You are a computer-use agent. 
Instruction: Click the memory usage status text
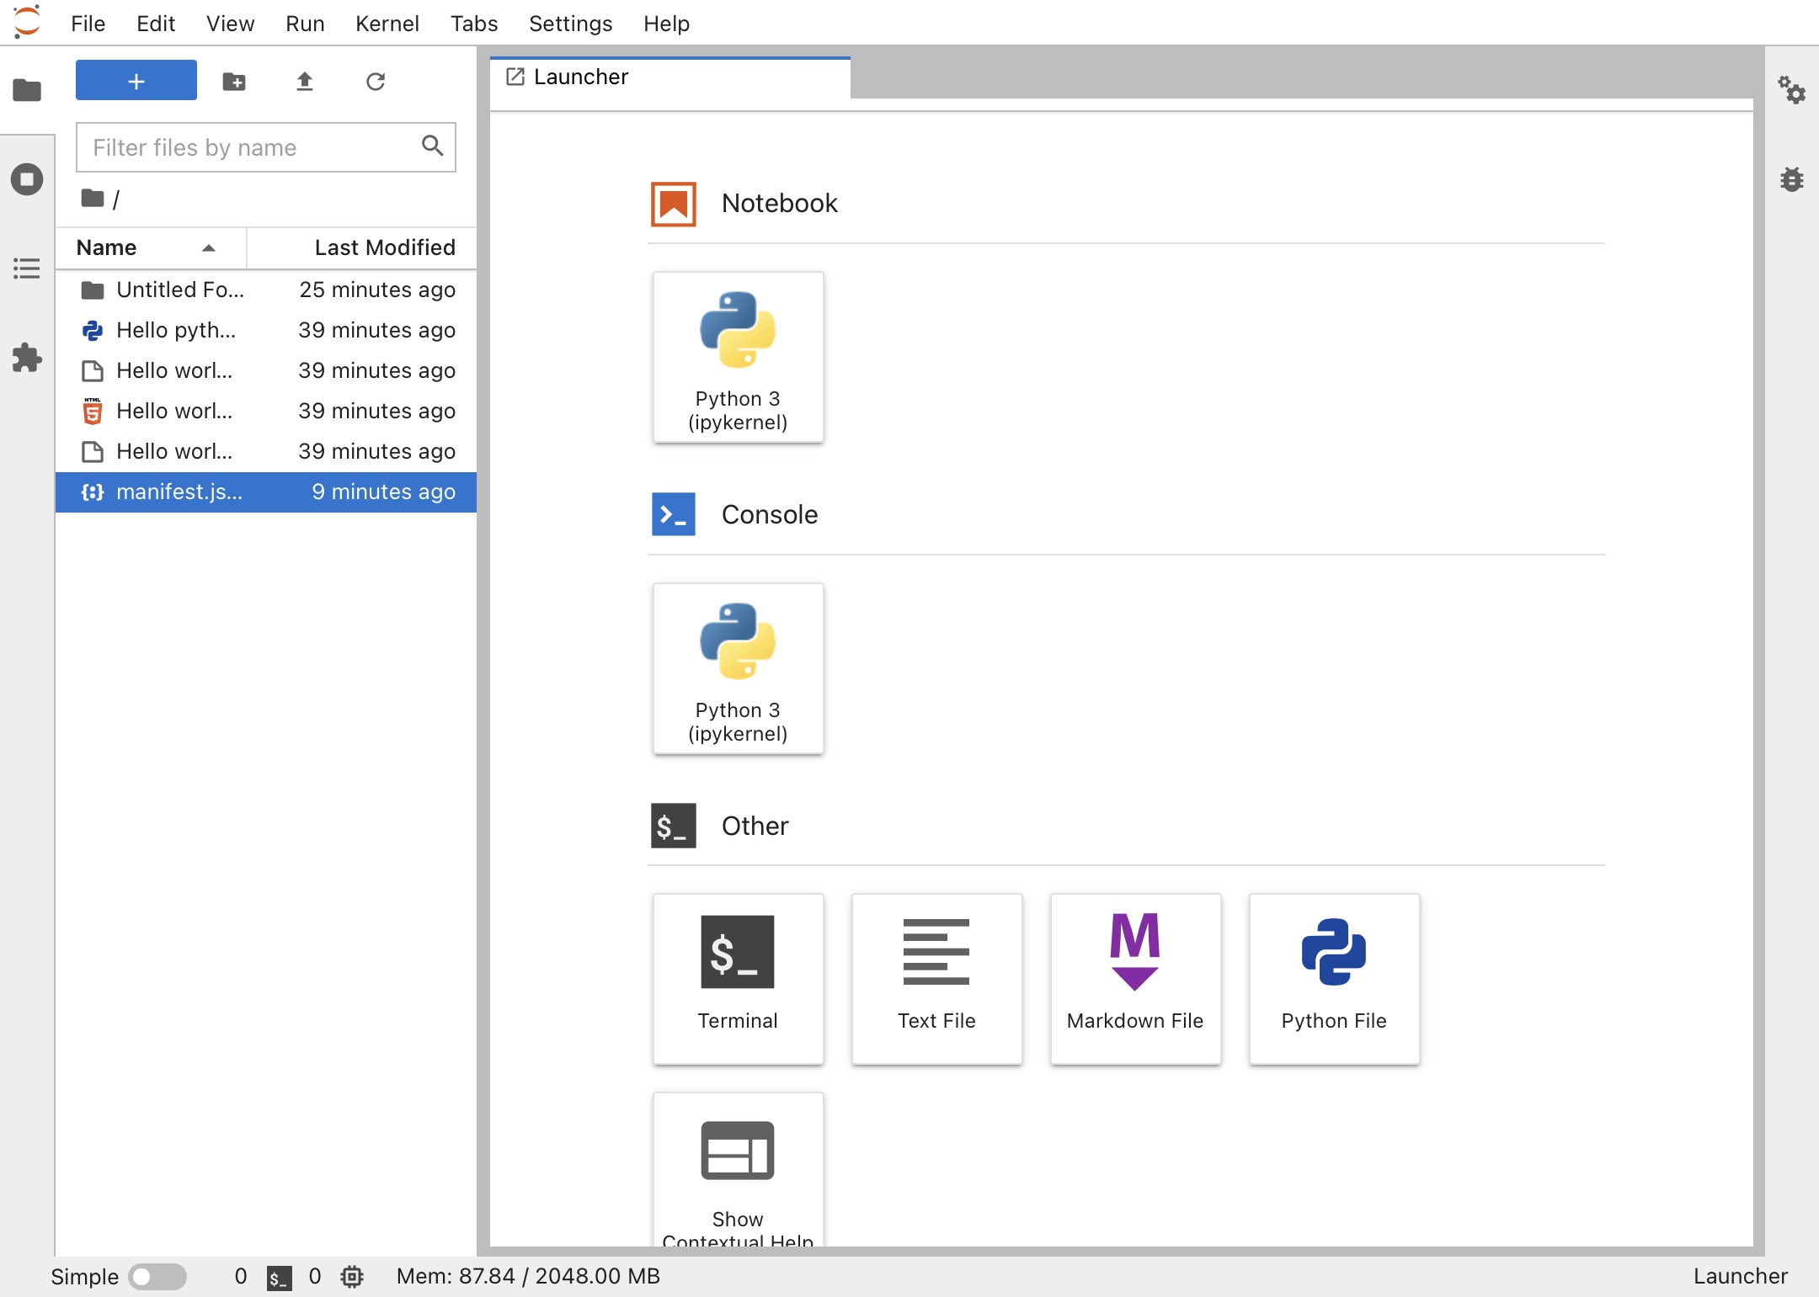[528, 1276]
